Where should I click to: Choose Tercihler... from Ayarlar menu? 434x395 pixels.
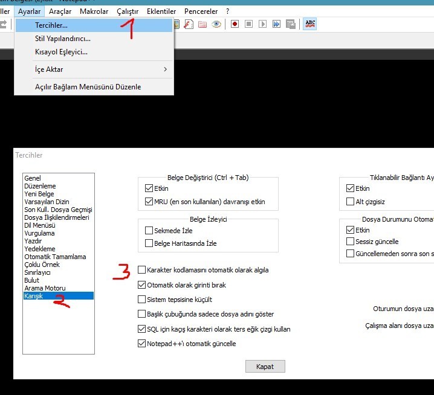94,25
